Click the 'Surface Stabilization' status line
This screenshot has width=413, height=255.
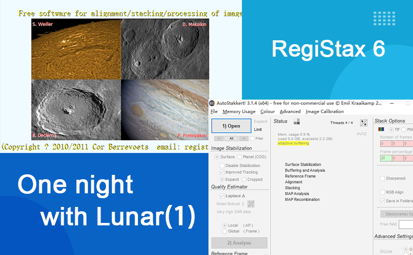tap(303, 164)
